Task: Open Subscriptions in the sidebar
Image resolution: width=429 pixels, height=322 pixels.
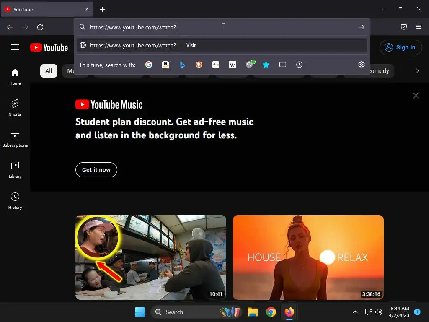Action: [x=15, y=139]
